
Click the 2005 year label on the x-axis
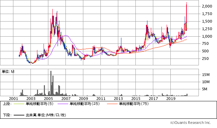48,99
